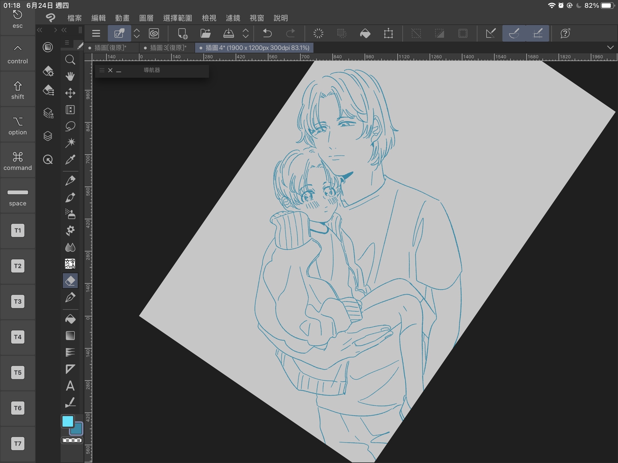Expand the arrows next to save icon
This screenshot has width=618, height=463.
coord(246,34)
